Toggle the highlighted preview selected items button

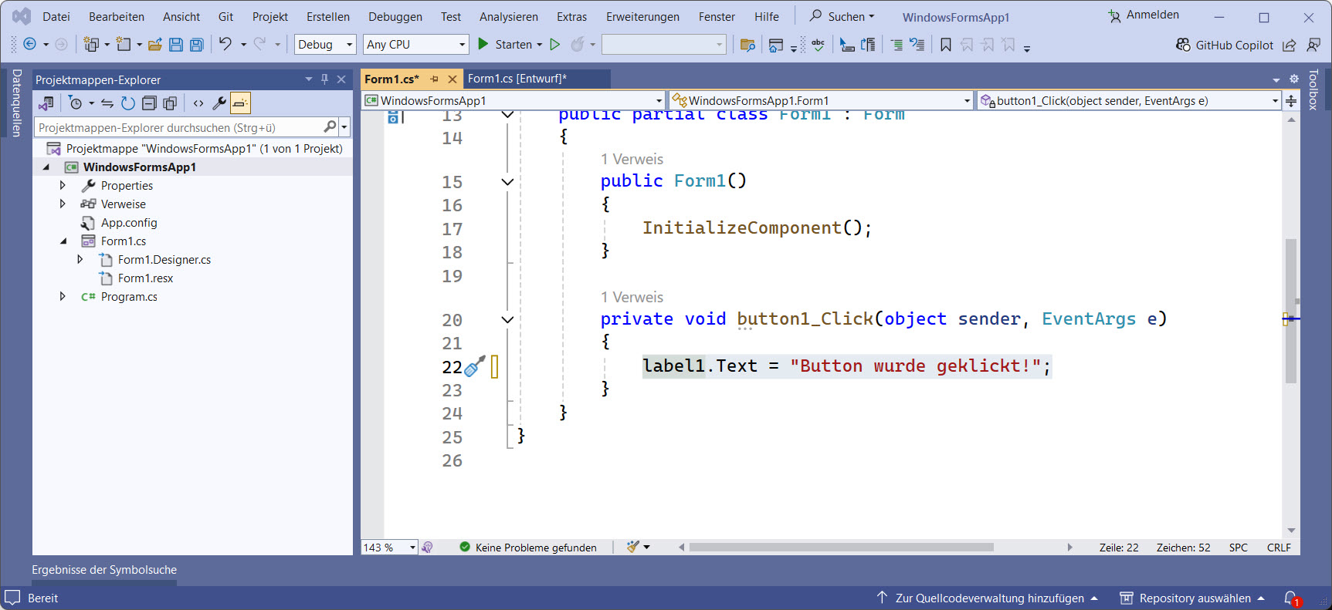click(x=241, y=103)
